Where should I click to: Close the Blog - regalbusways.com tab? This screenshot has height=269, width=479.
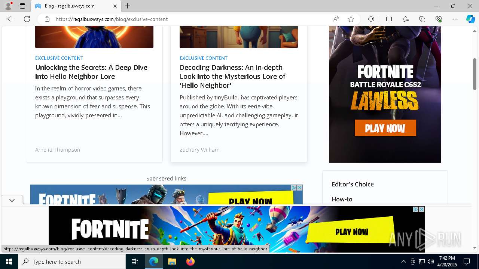pyautogui.click(x=115, y=6)
